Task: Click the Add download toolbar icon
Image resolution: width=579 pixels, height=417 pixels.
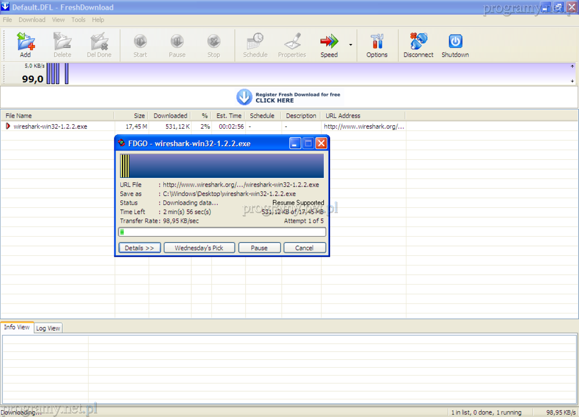Action: tap(25, 45)
